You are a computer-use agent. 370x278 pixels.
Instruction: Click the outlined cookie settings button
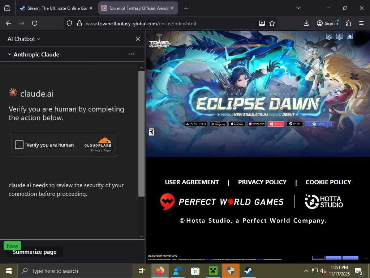pyautogui.click(x=318, y=258)
